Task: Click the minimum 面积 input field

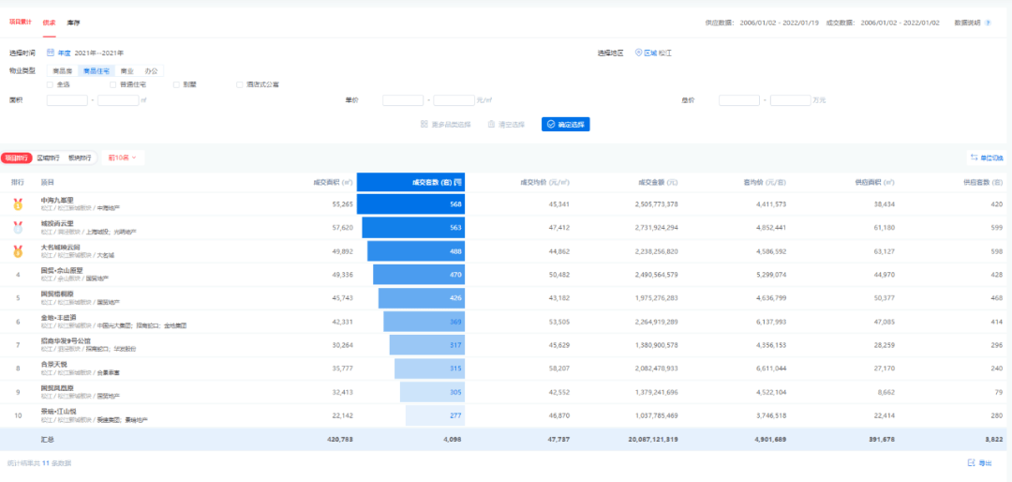Action: click(x=67, y=100)
